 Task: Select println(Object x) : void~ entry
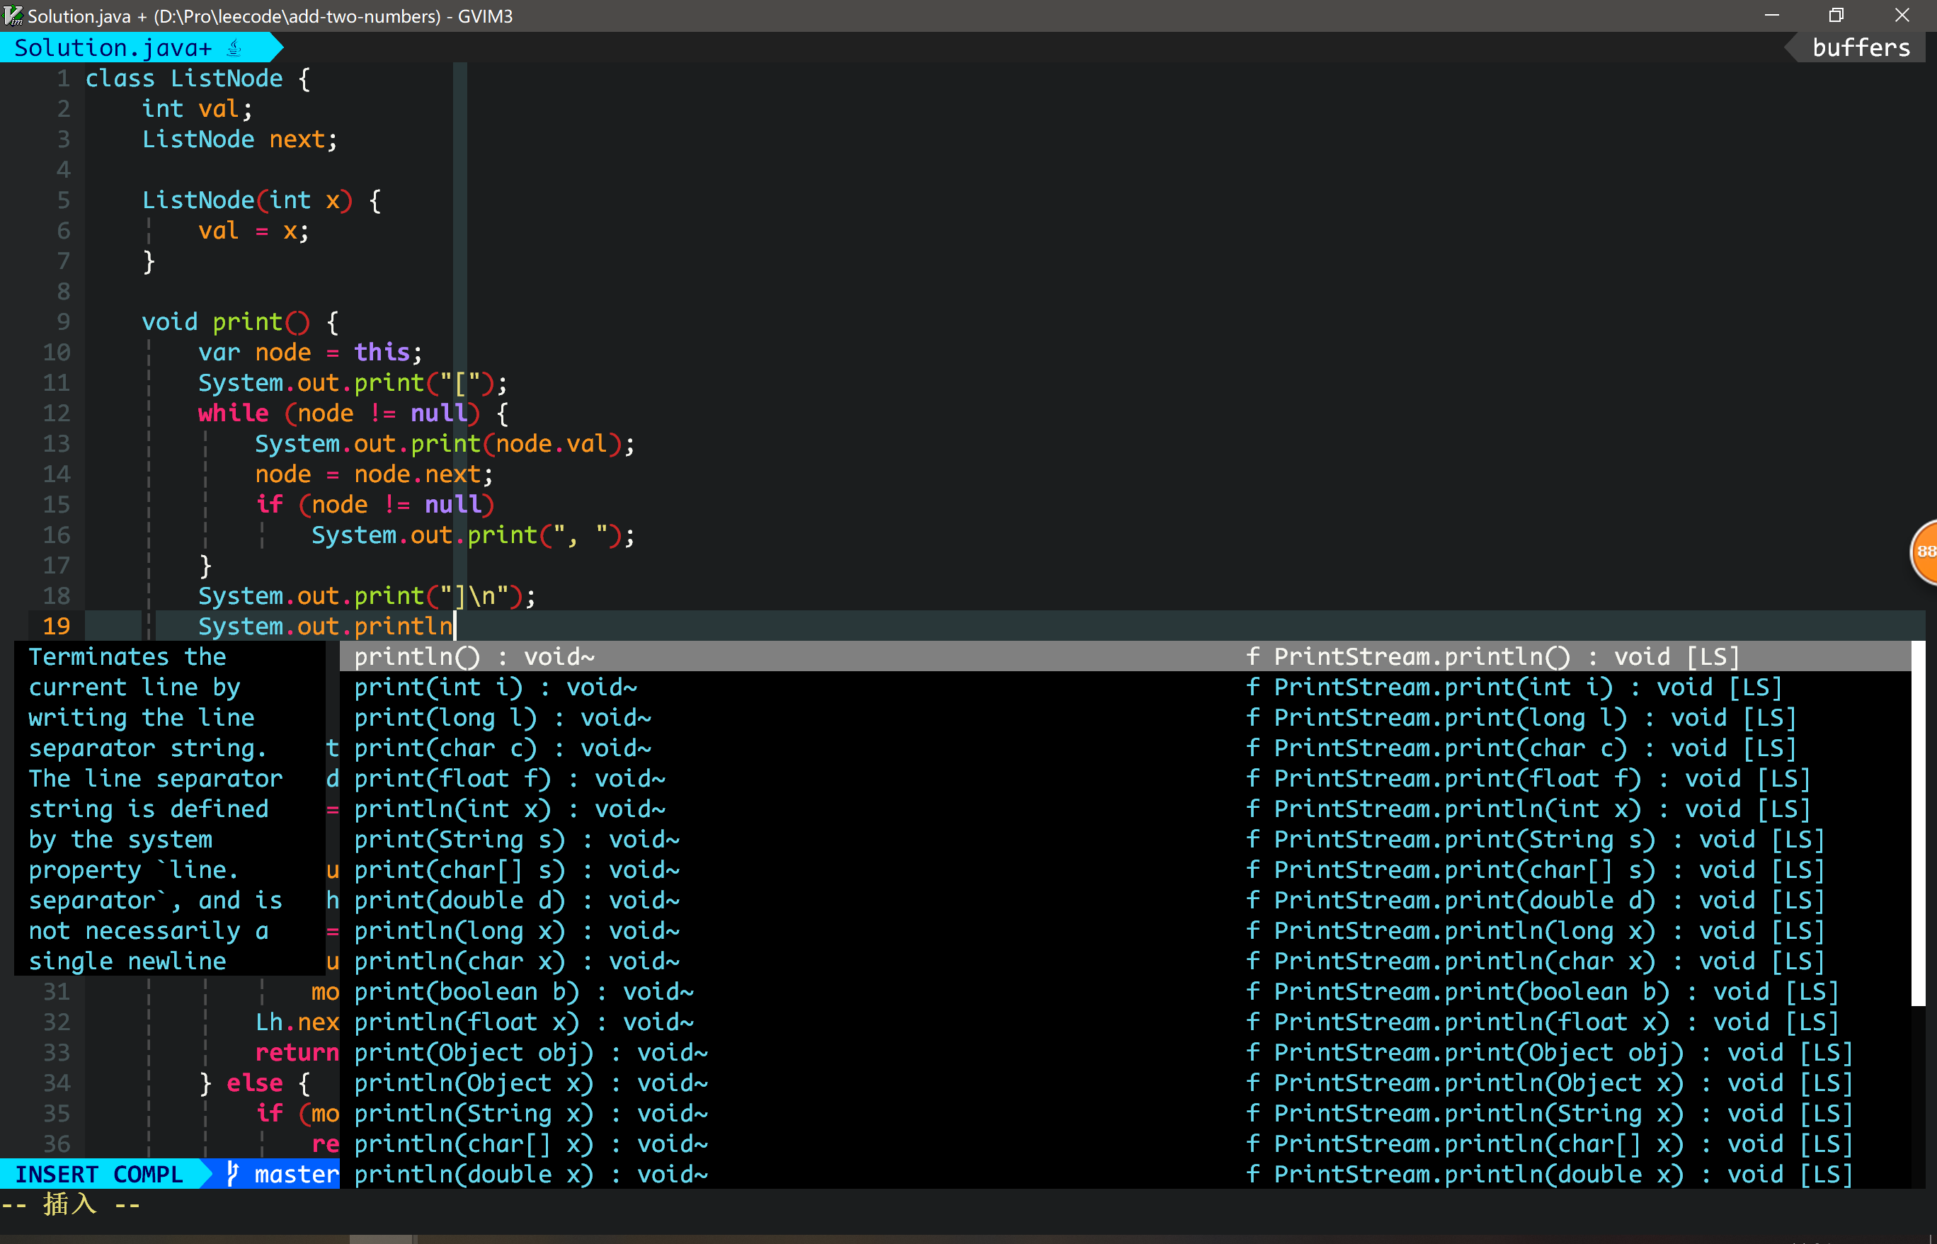(1125, 1083)
